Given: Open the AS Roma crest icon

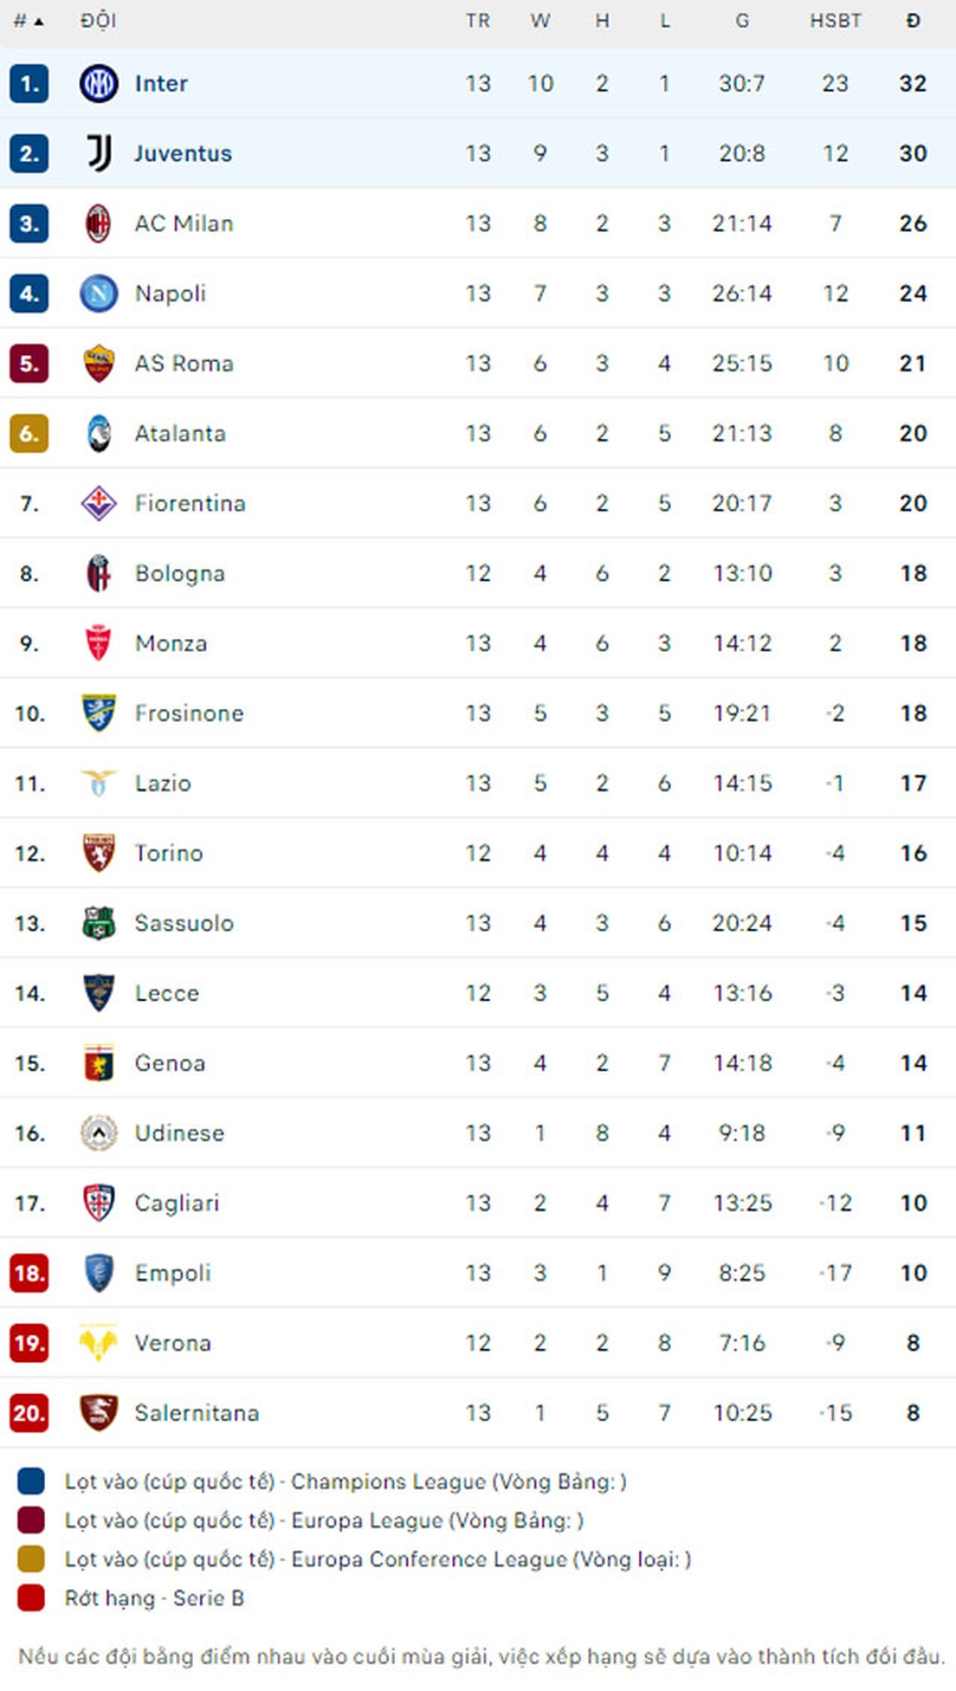Looking at the screenshot, I should point(98,364).
